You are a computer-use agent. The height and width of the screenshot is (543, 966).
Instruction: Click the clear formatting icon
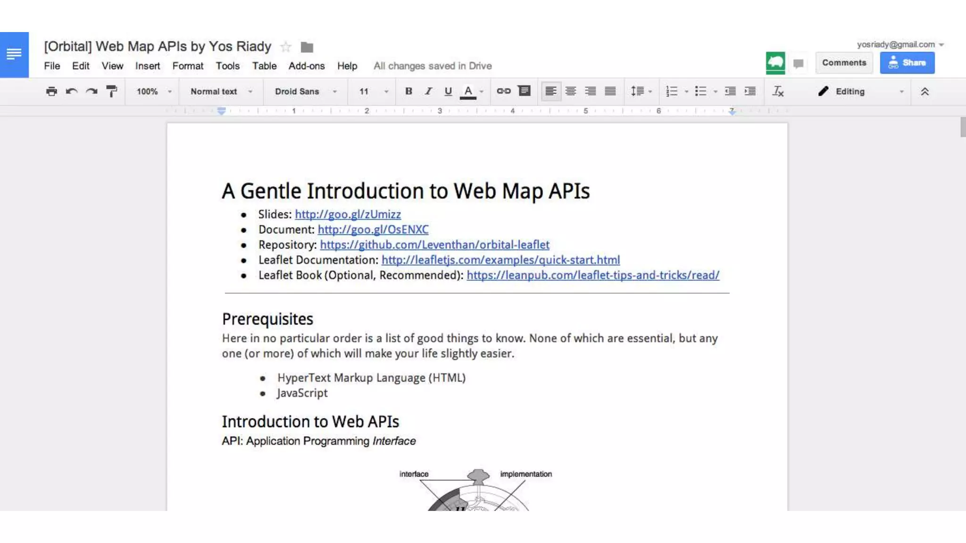777,91
